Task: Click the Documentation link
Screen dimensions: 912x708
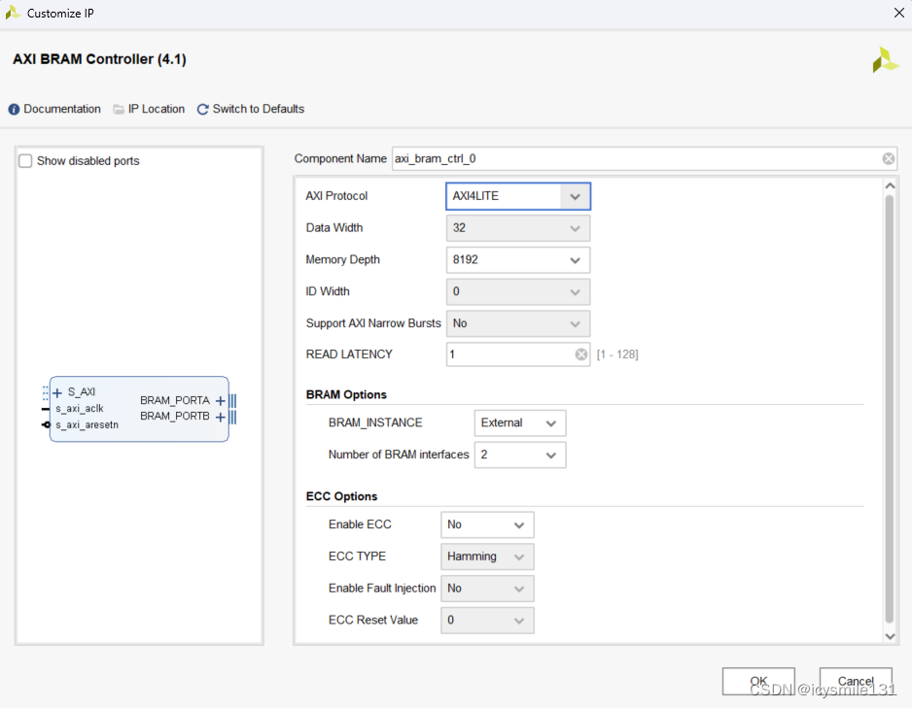Action: pos(62,109)
